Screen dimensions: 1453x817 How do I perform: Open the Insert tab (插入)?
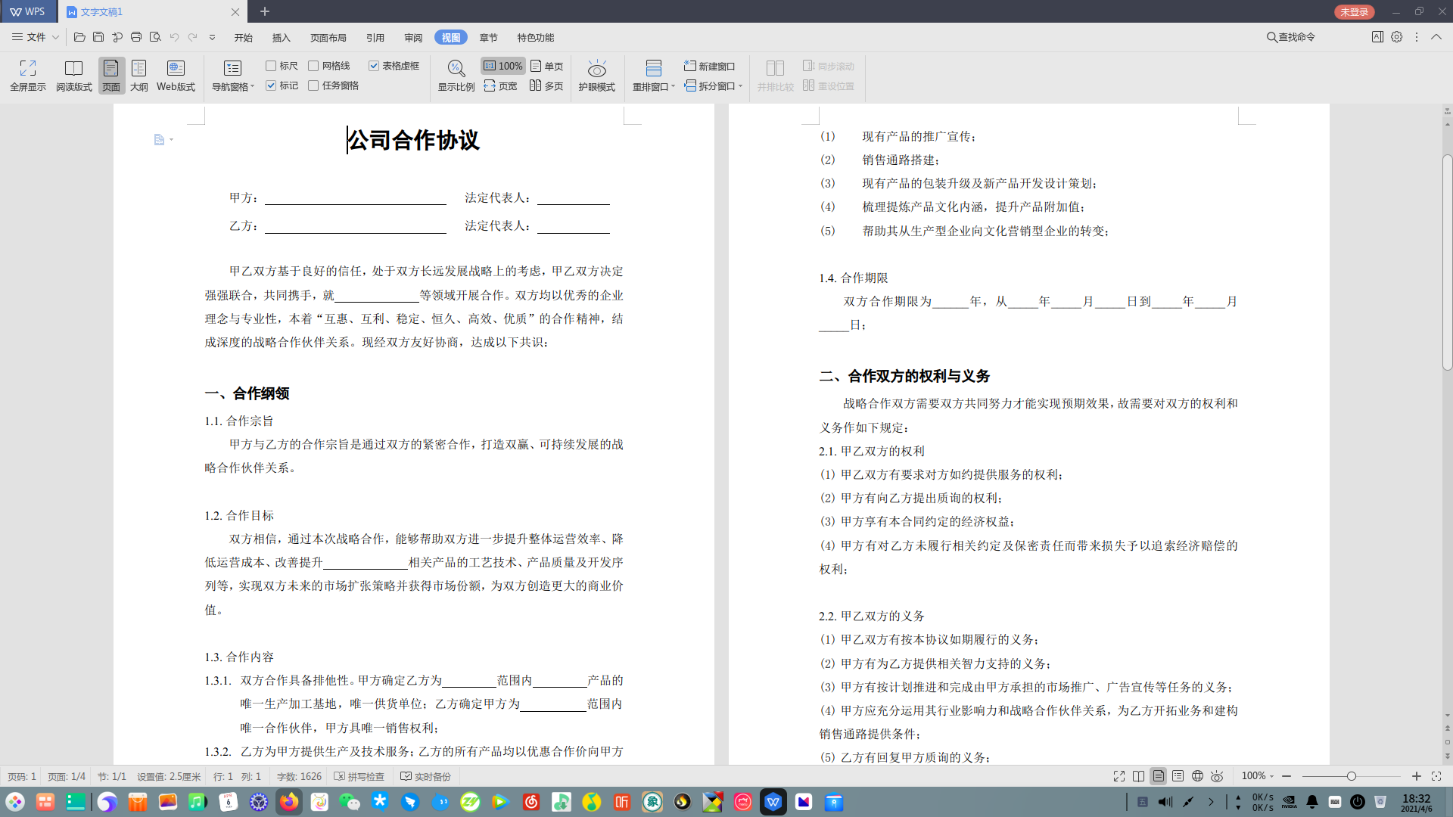coord(282,37)
